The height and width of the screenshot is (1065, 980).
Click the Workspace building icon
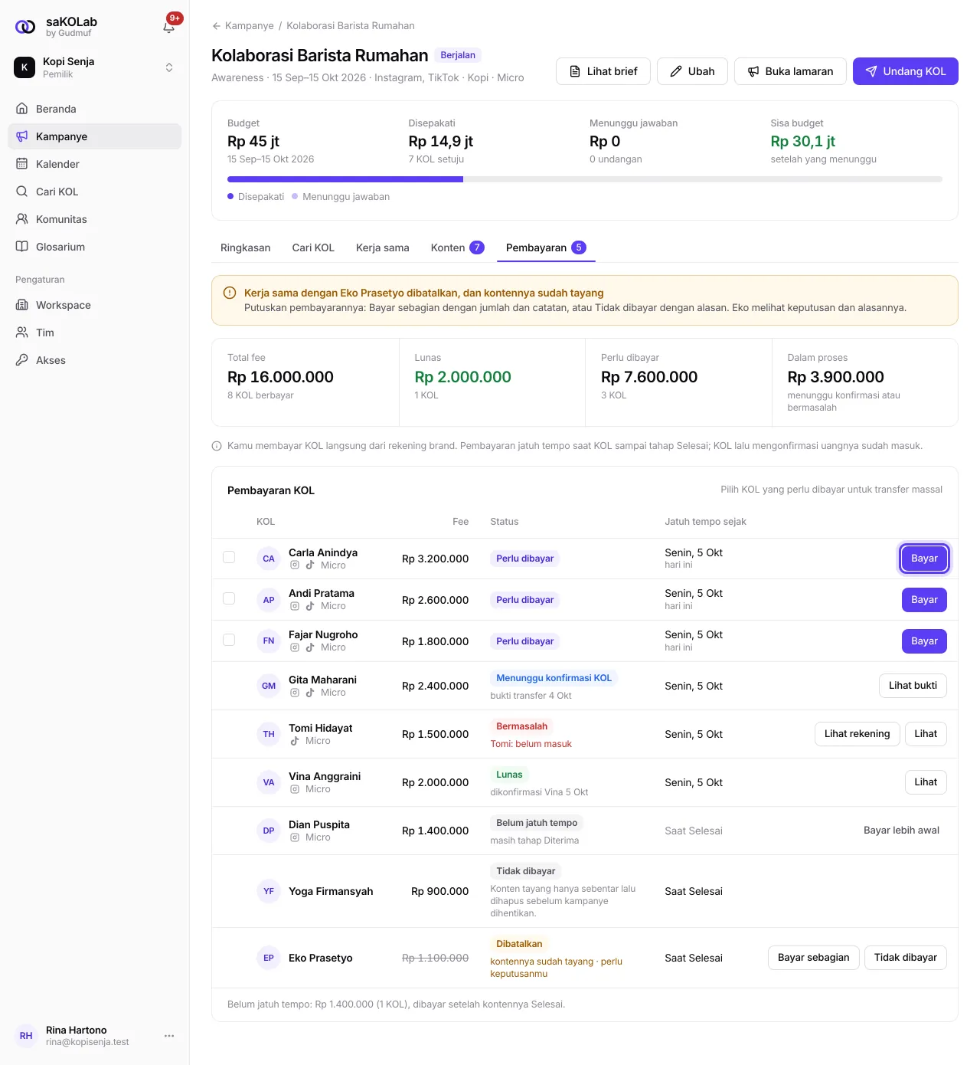[22, 305]
